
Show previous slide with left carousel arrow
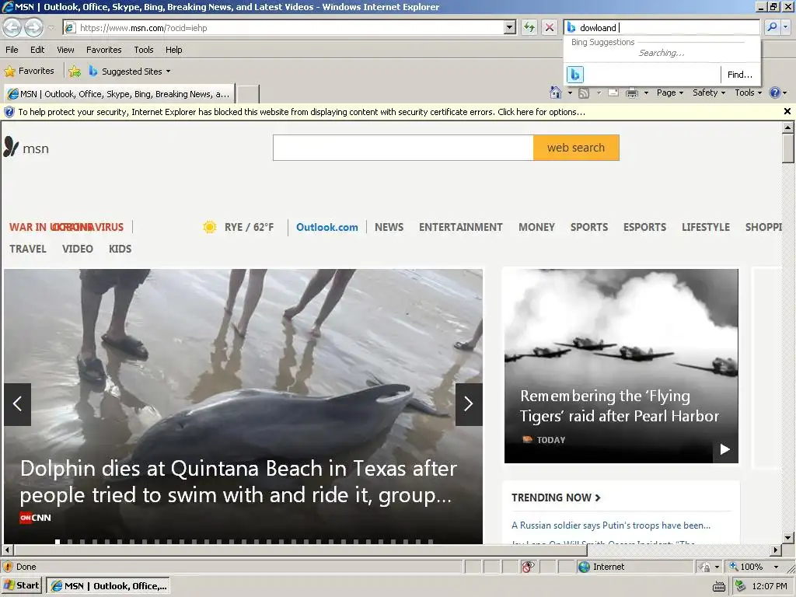coord(17,404)
